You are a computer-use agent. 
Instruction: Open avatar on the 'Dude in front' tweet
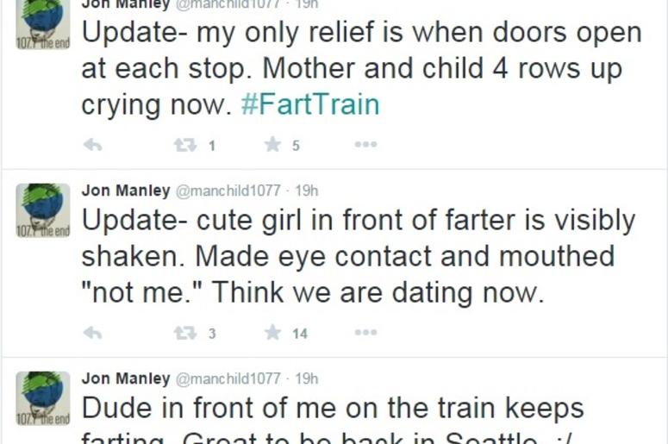[43, 398]
